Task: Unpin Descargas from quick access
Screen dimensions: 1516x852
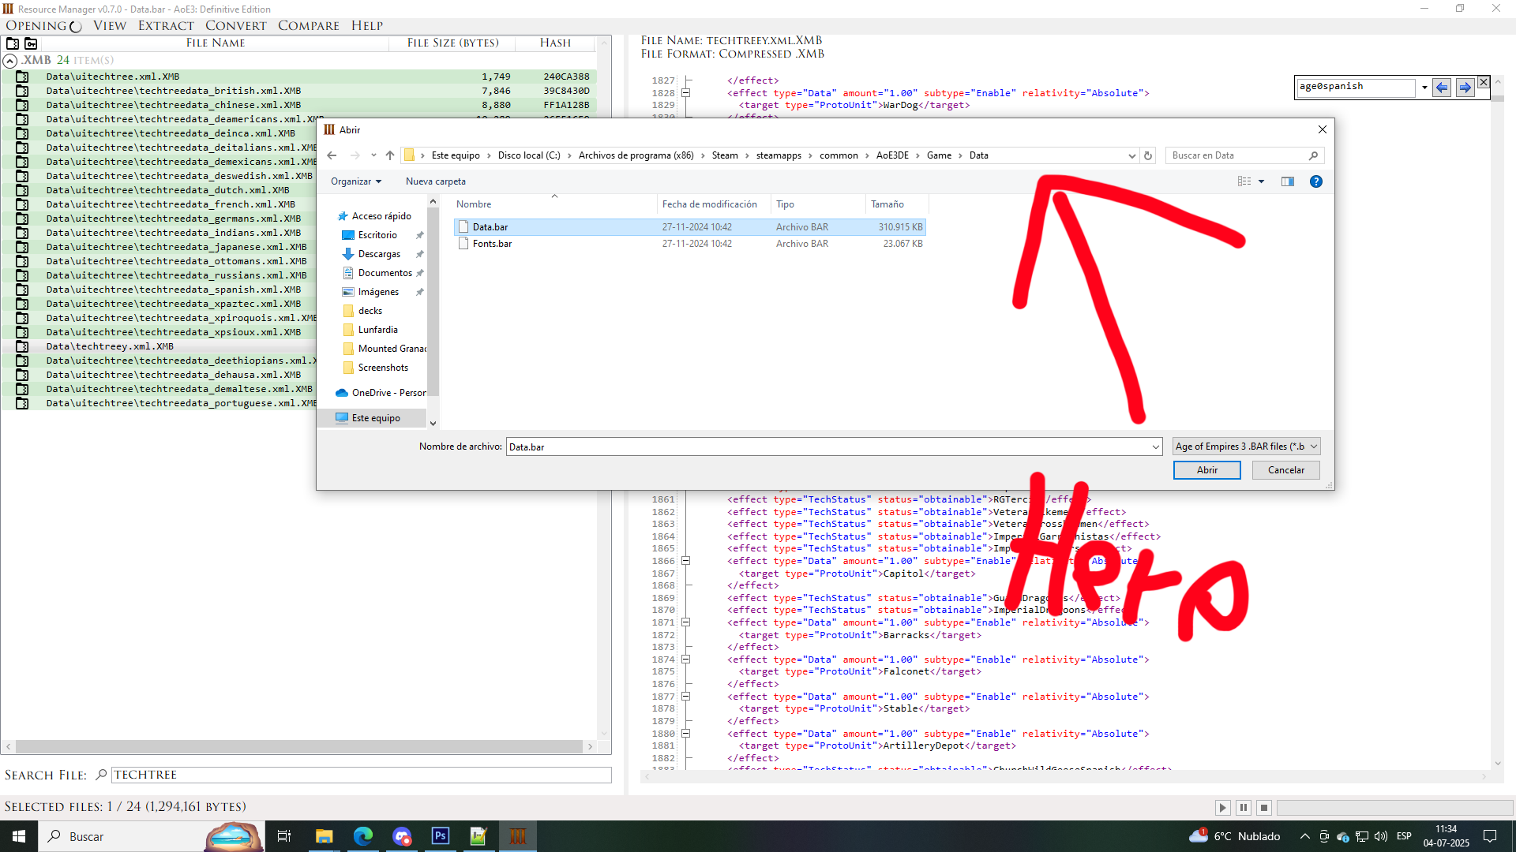Action: [419, 253]
